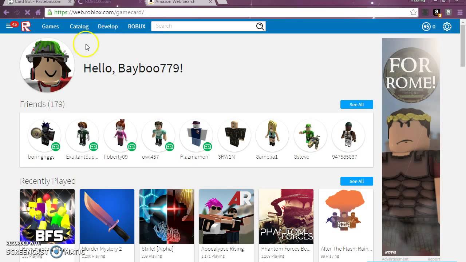
Task: Click the 947585837 username label
Action: [344, 157]
